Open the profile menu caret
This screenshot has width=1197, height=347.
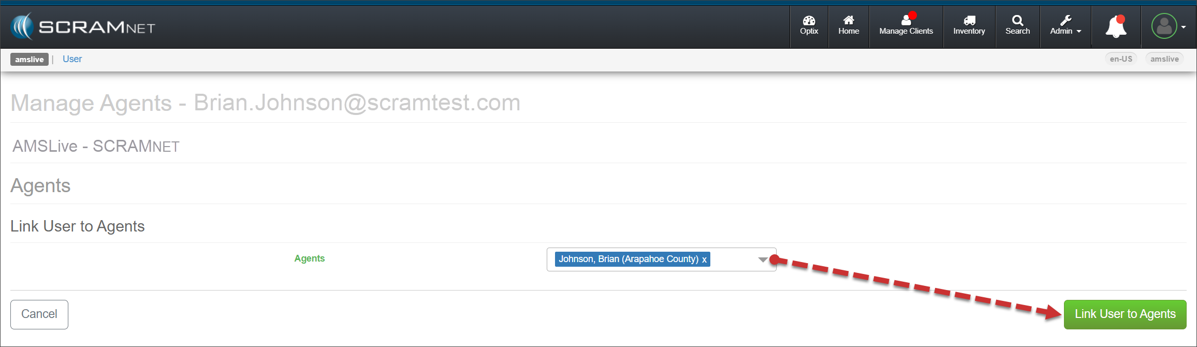pos(1184,27)
